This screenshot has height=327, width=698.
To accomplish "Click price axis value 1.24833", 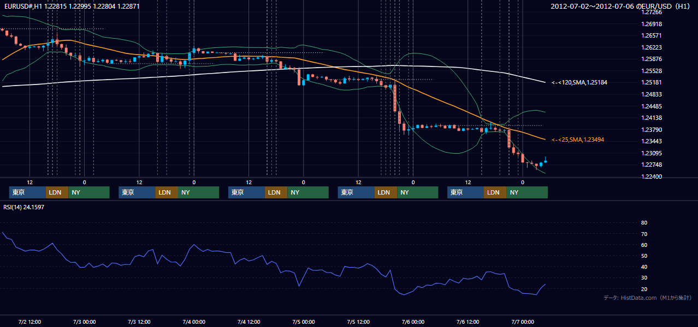I will [652, 94].
